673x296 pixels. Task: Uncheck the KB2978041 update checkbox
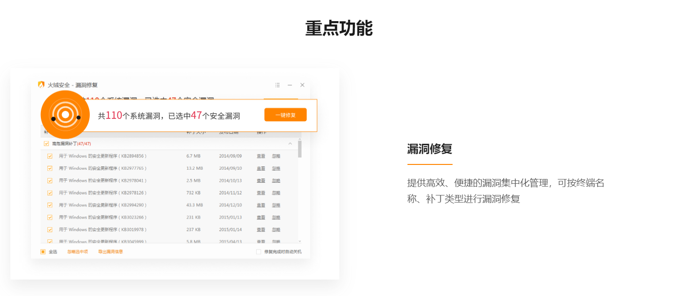pyautogui.click(x=50, y=180)
